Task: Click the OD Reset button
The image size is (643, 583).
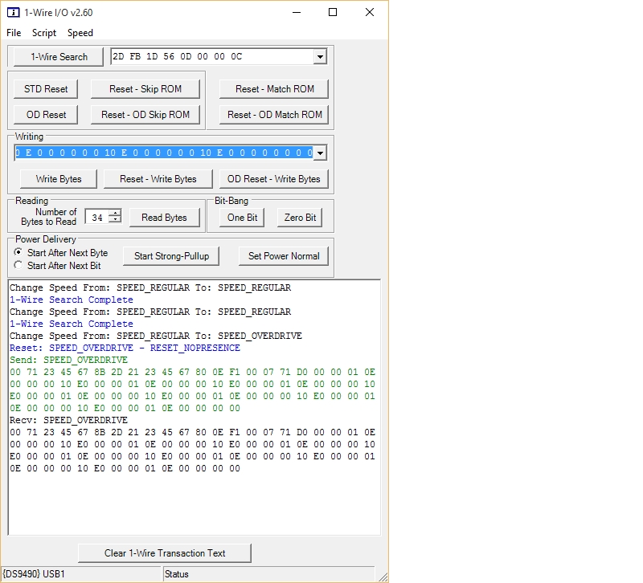Action: click(x=46, y=115)
